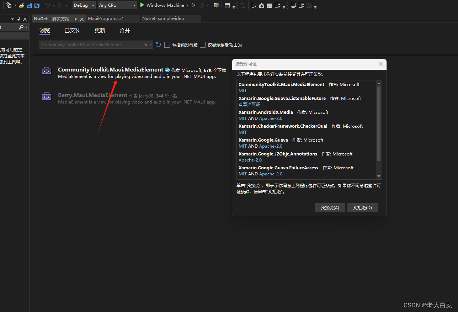The width and height of the screenshot is (458, 312).
Task: Close the NuGet solution tab
Action: pos(82,19)
